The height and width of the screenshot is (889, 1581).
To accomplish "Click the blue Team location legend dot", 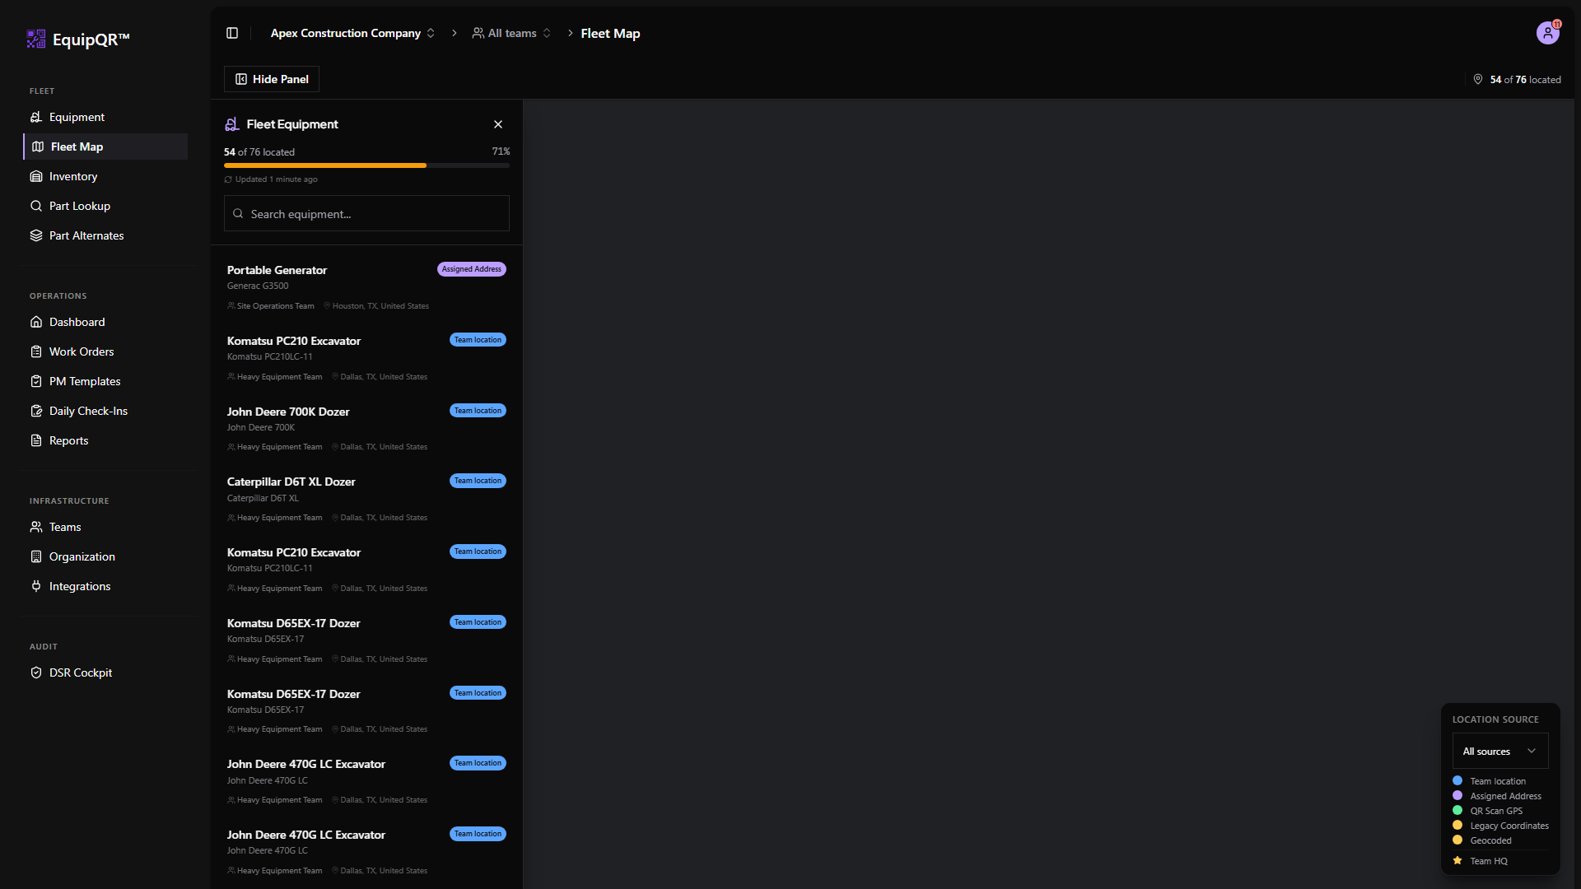I will pyautogui.click(x=1457, y=780).
